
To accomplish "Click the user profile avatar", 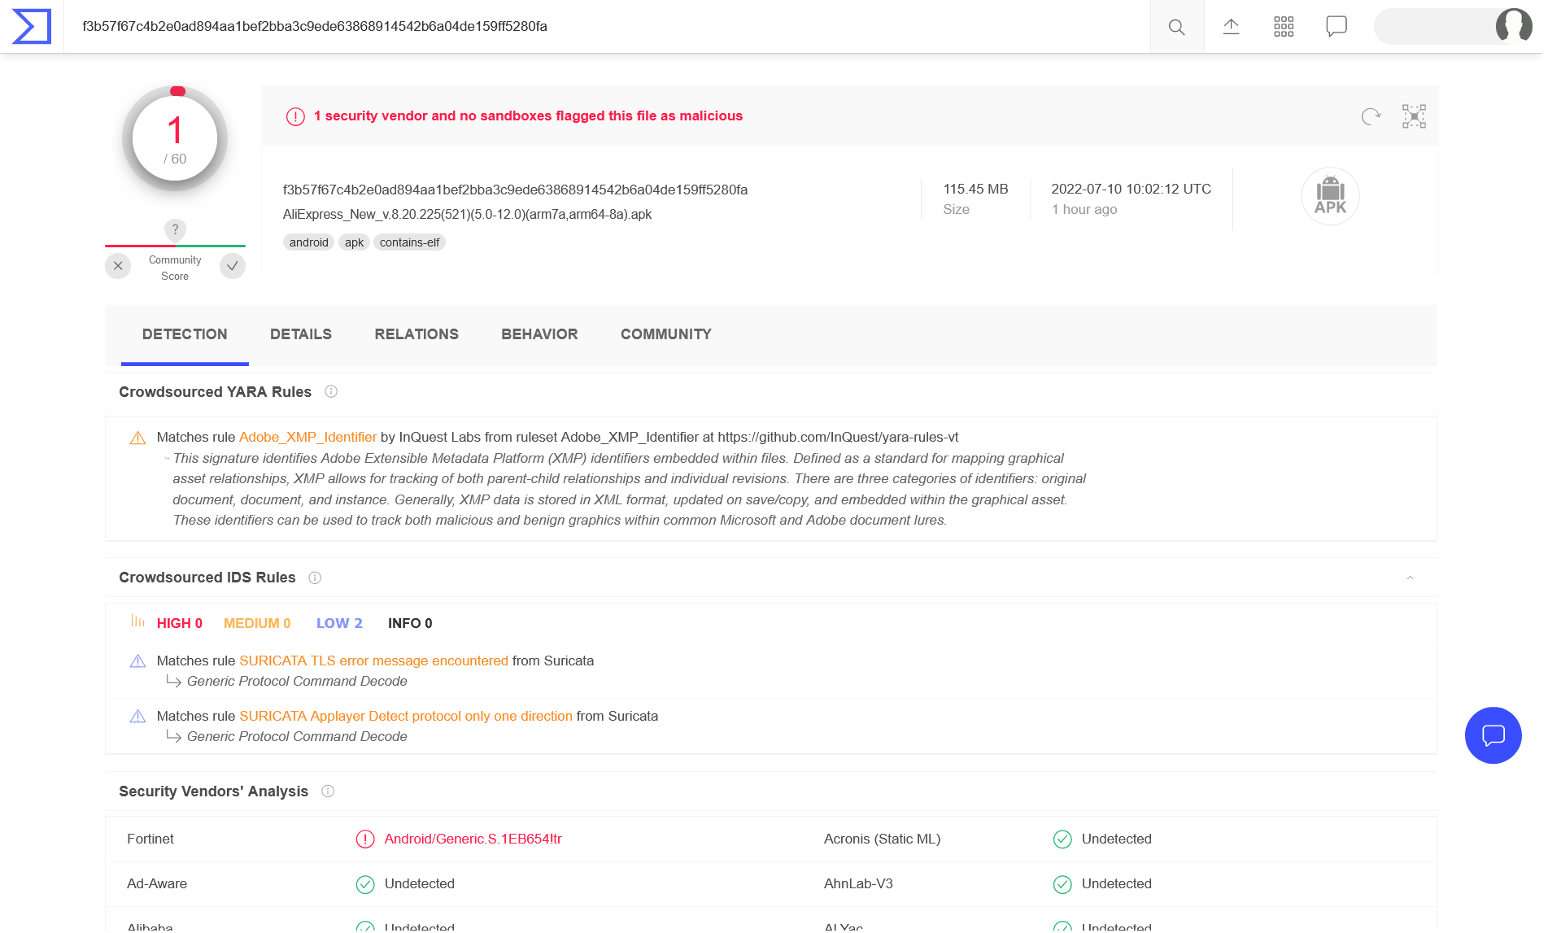I will pos(1513,27).
